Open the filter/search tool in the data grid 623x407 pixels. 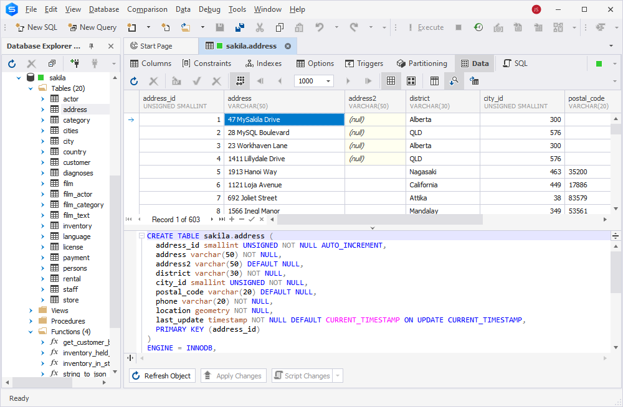(x=454, y=81)
